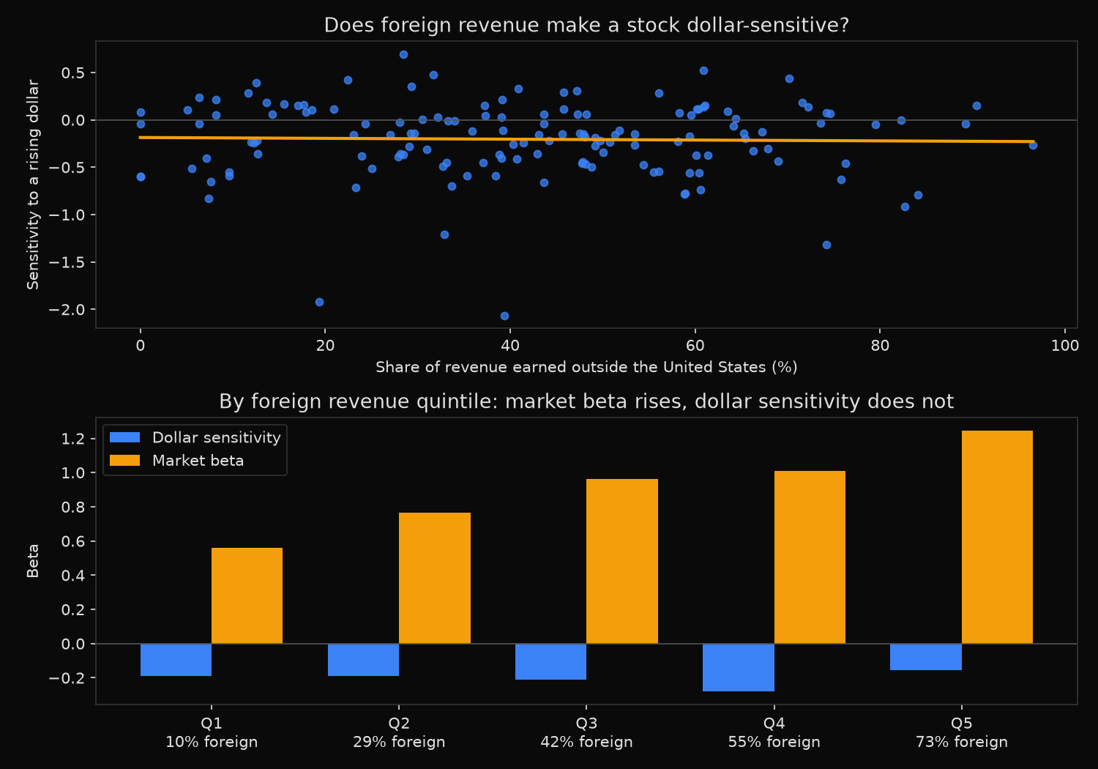Click the 'Market beta' legend label
Screen dimensions: 1098x769
(x=198, y=461)
